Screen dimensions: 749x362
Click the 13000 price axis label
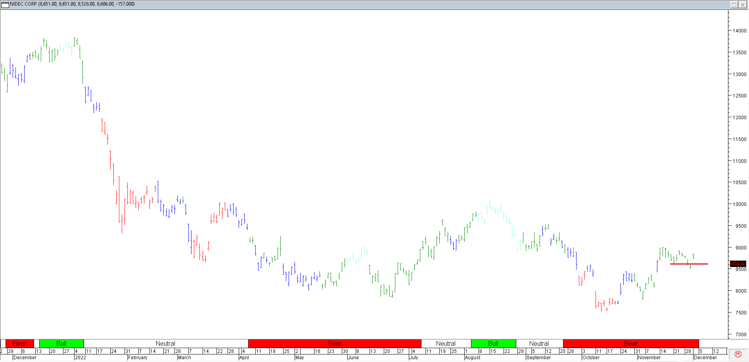point(740,74)
